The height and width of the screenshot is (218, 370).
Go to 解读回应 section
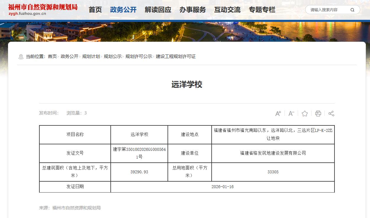click(x=158, y=10)
